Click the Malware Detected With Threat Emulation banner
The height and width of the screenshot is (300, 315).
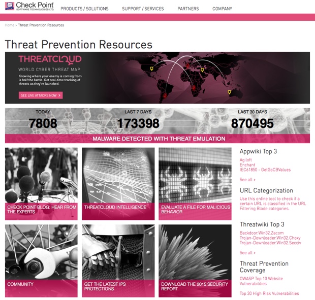click(x=157, y=139)
